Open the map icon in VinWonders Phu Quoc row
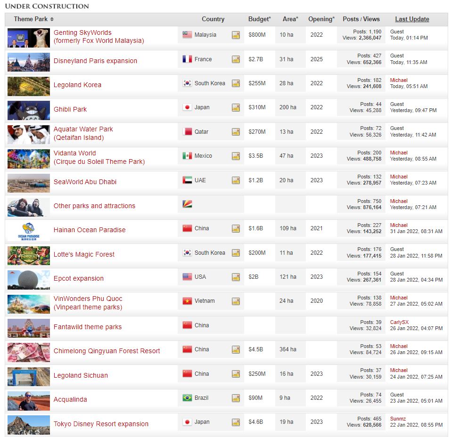Image resolution: width=451 pixels, height=437 pixels. point(236,301)
